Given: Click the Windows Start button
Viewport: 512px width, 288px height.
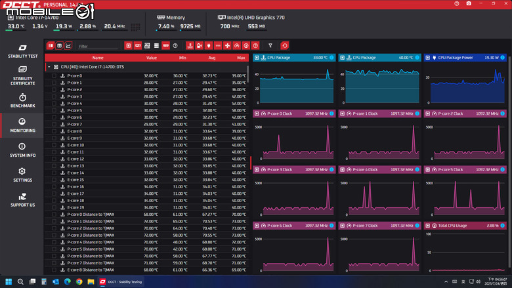Looking at the screenshot, I should [9, 281].
